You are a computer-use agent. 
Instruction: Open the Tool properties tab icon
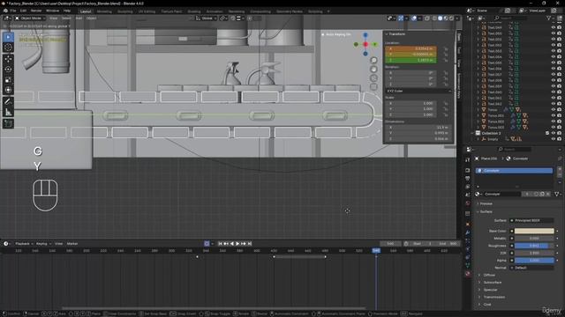point(468,160)
